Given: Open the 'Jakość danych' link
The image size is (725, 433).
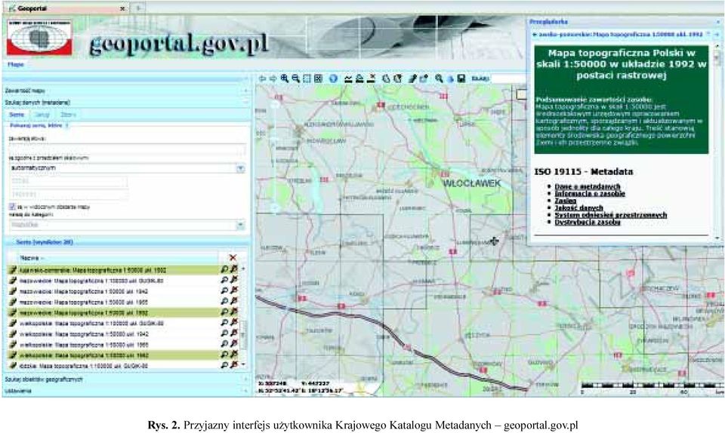Looking at the screenshot, I should pyautogui.click(x=578, y=207).
